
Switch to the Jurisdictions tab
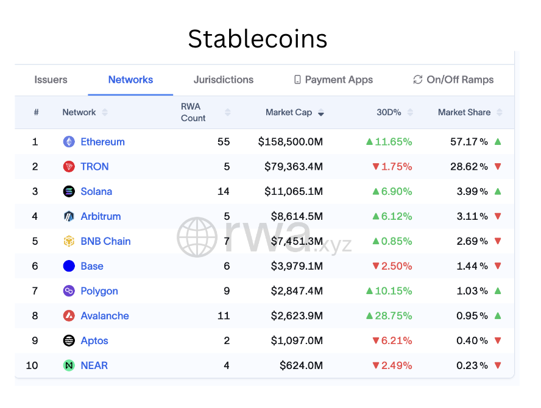click(x=223, y=79)
